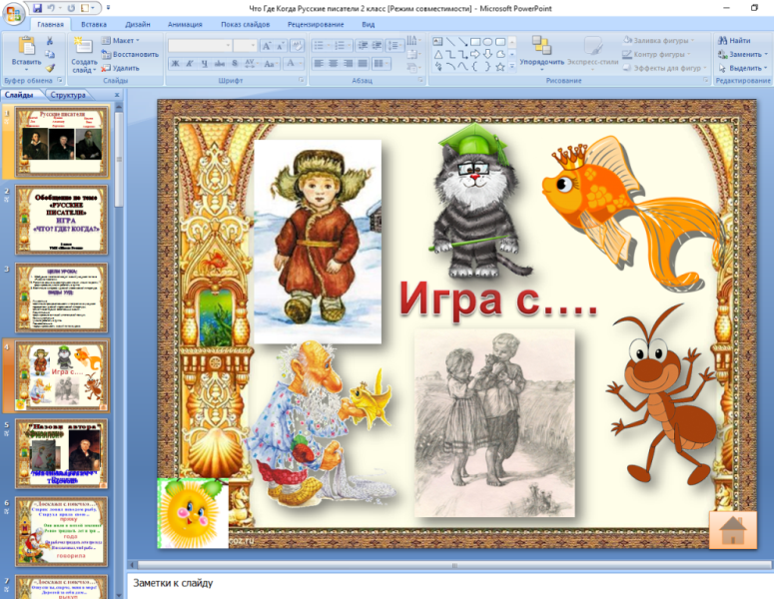774x599 pixels.
Task: Align text left in Абзац group
Action: [319, 63]
